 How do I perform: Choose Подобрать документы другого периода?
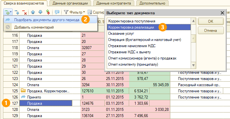click(51, 20)
